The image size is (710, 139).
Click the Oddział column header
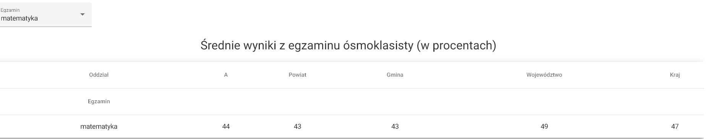(99, 75)
